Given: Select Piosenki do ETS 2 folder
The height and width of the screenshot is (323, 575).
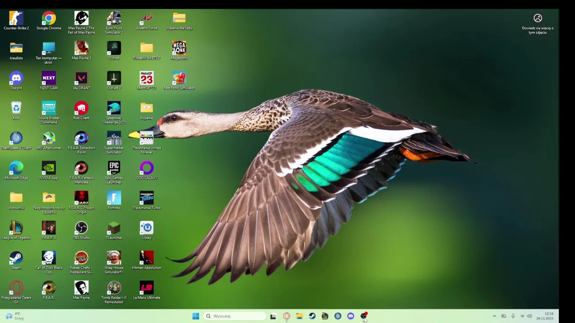Looking at the screenshot, I should pos(146,51).
